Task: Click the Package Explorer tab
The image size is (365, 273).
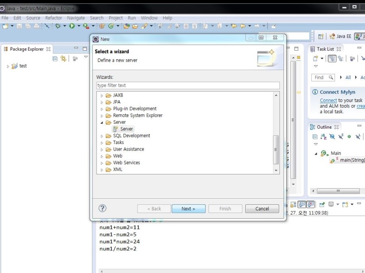Action: click(27, 49)
